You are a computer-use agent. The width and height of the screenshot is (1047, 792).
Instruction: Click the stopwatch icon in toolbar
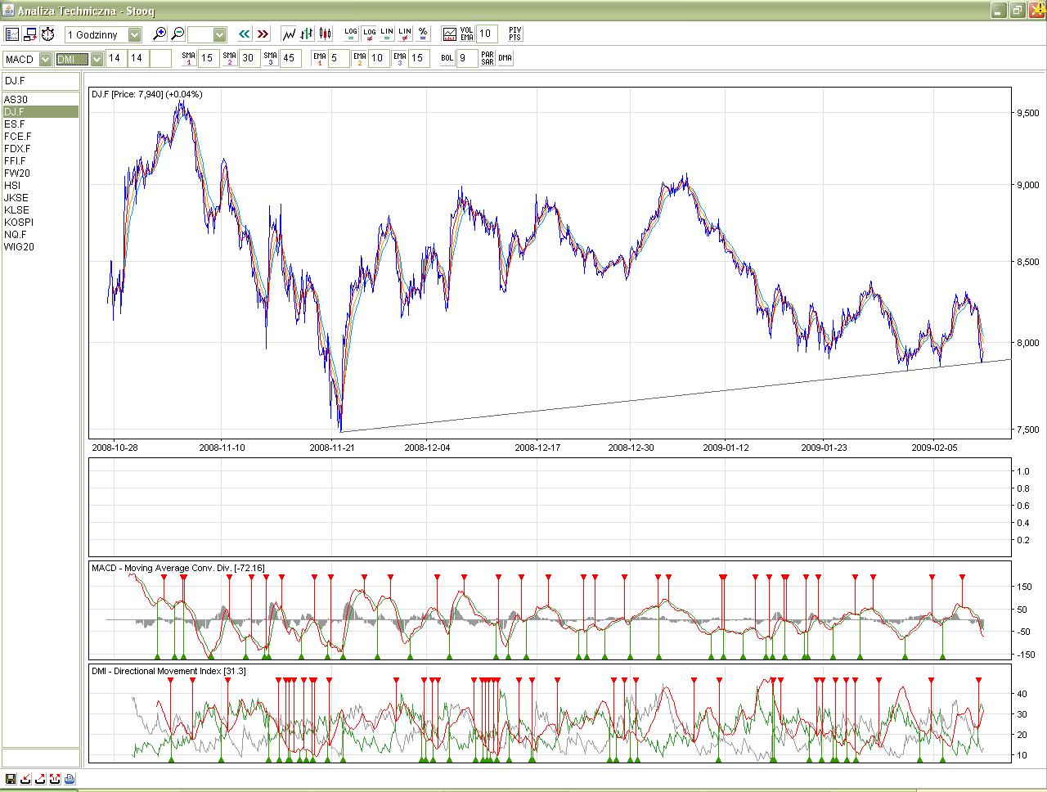click(x=48, y=34)
